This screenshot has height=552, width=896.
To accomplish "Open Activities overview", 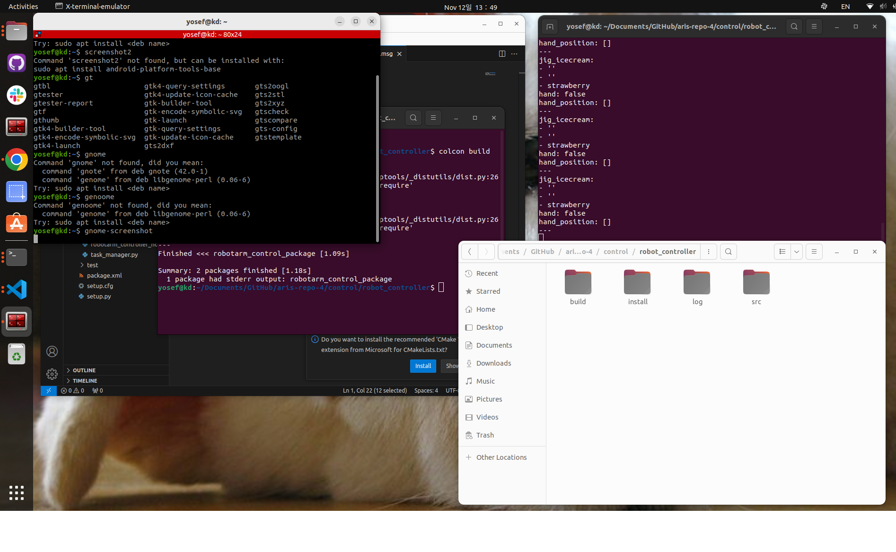I will 23,7.
